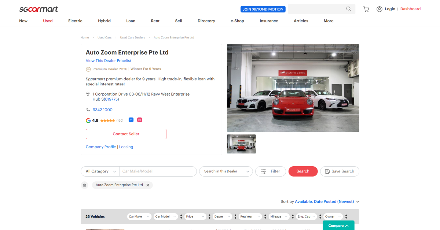The image size is (440, 230).
Task: Remove the Auto Zoom Enterprise filter tag
Action: pos(148,185)
